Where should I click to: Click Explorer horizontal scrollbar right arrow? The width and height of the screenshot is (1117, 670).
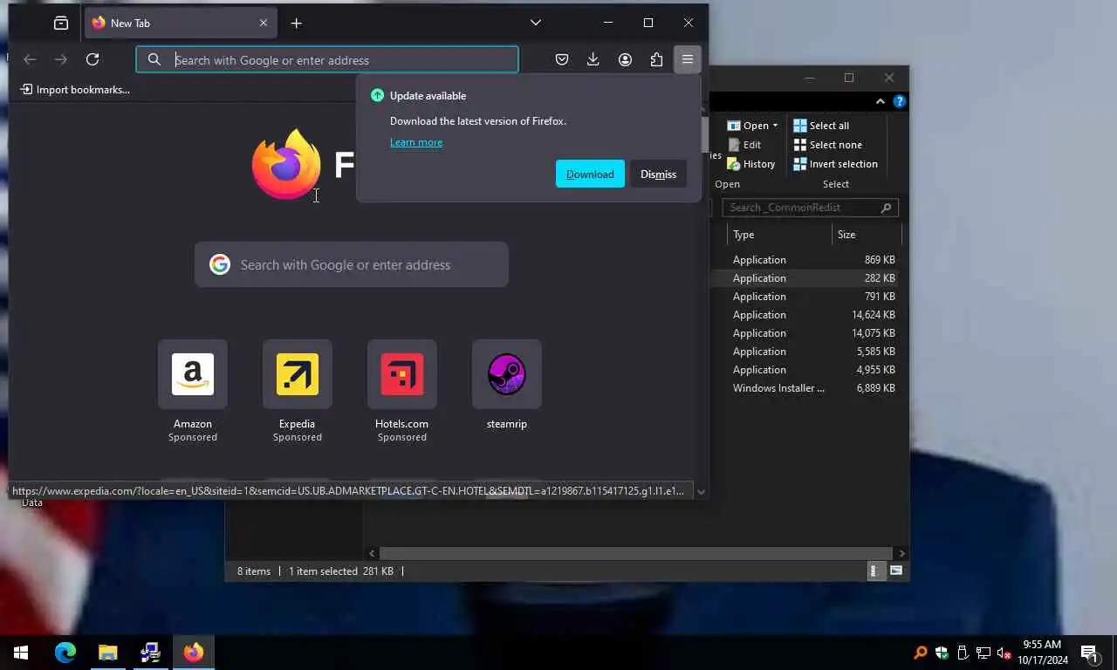[901, 553]
